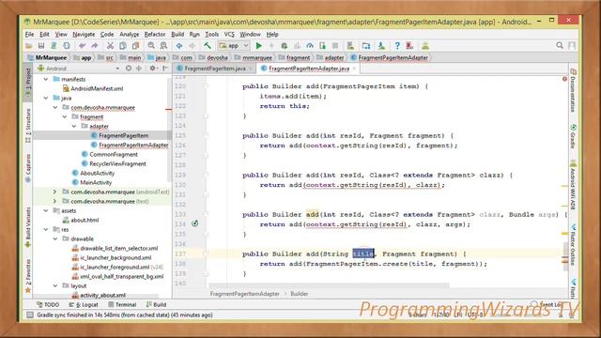Select MainActivity in project tree
601x338 pixels.
(x=96, y=183)
